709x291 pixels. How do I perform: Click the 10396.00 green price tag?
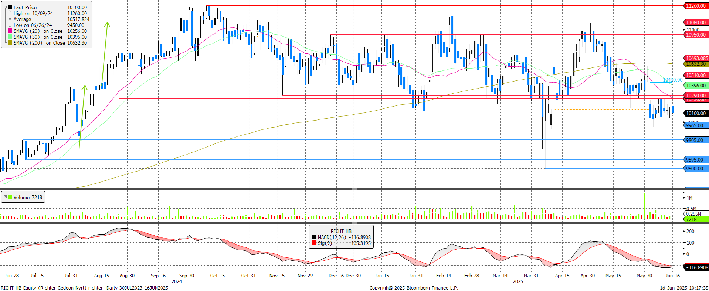point(695,86)
